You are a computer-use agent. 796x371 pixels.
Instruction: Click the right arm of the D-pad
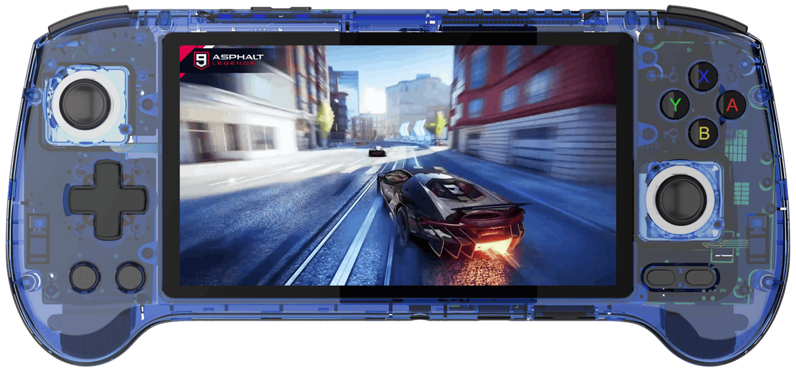tap(134, 200)
